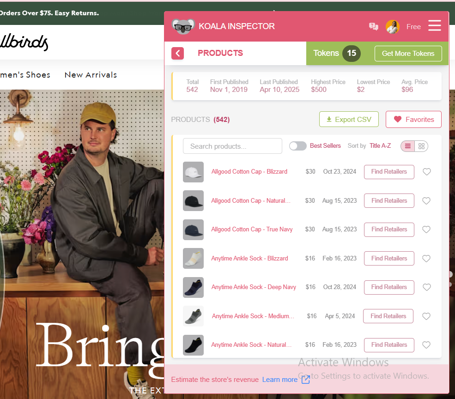Favorite Anytime Ankle Sock - Deep Navy

426,287
